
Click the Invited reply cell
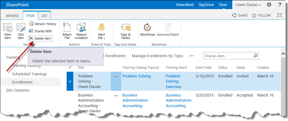click(243, 76)
